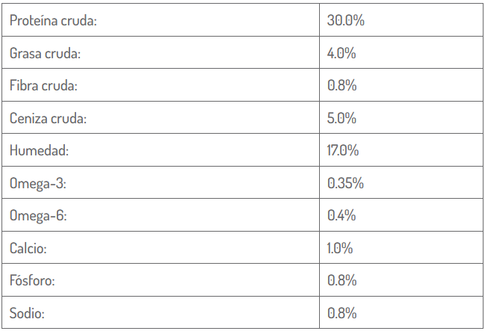Select the 5.0% ash value
This screenshot has height=331, width=485.
point(342,118)
